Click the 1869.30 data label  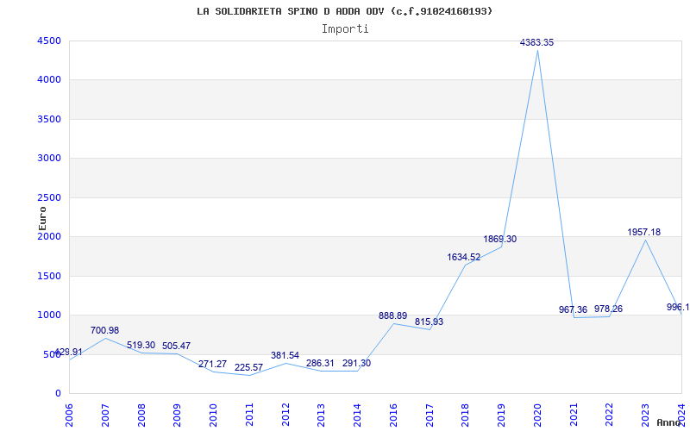coord(500,240)
